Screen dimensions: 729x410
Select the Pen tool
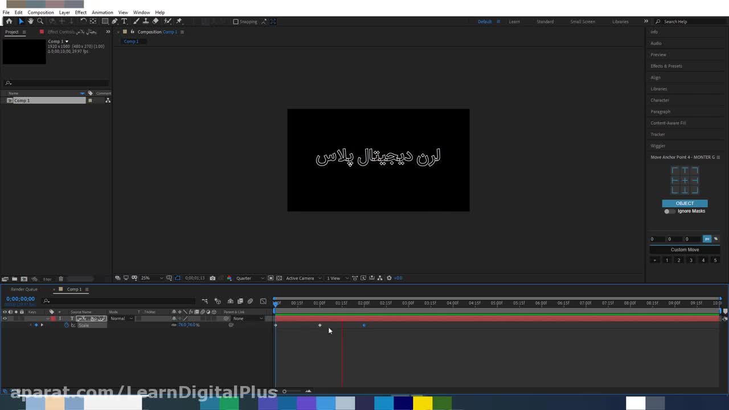(x=114, y=21)
